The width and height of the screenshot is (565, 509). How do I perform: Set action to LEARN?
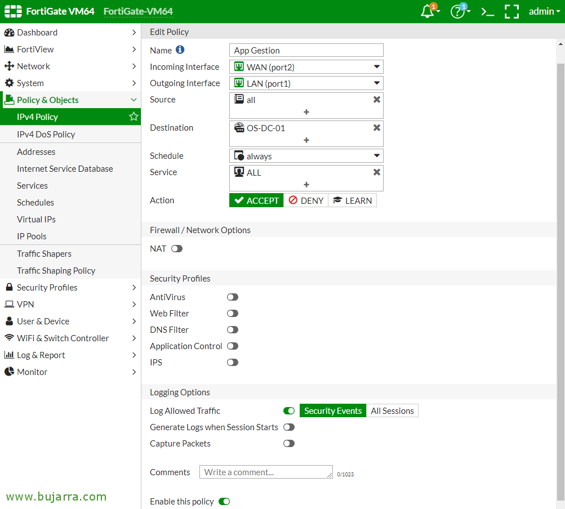coord(353,200)
